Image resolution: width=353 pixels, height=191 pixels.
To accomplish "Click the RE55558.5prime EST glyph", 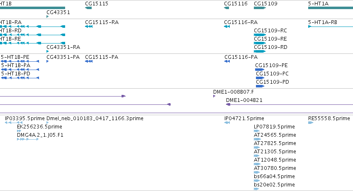I will [x=311, y=123].
